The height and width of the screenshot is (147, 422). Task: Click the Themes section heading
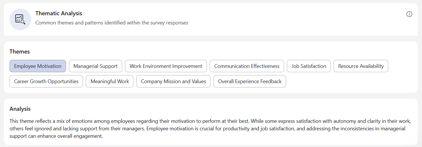[x=20, y=51]
